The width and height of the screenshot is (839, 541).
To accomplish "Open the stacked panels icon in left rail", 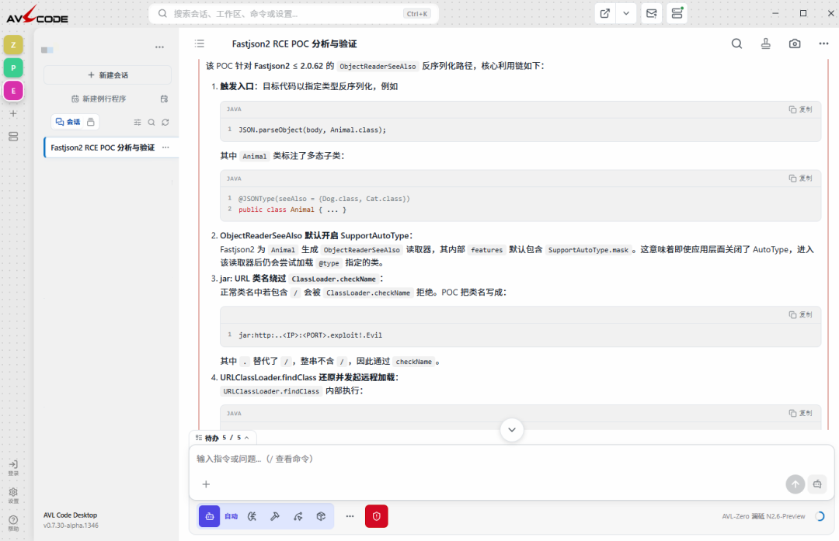I will (13, 137).
